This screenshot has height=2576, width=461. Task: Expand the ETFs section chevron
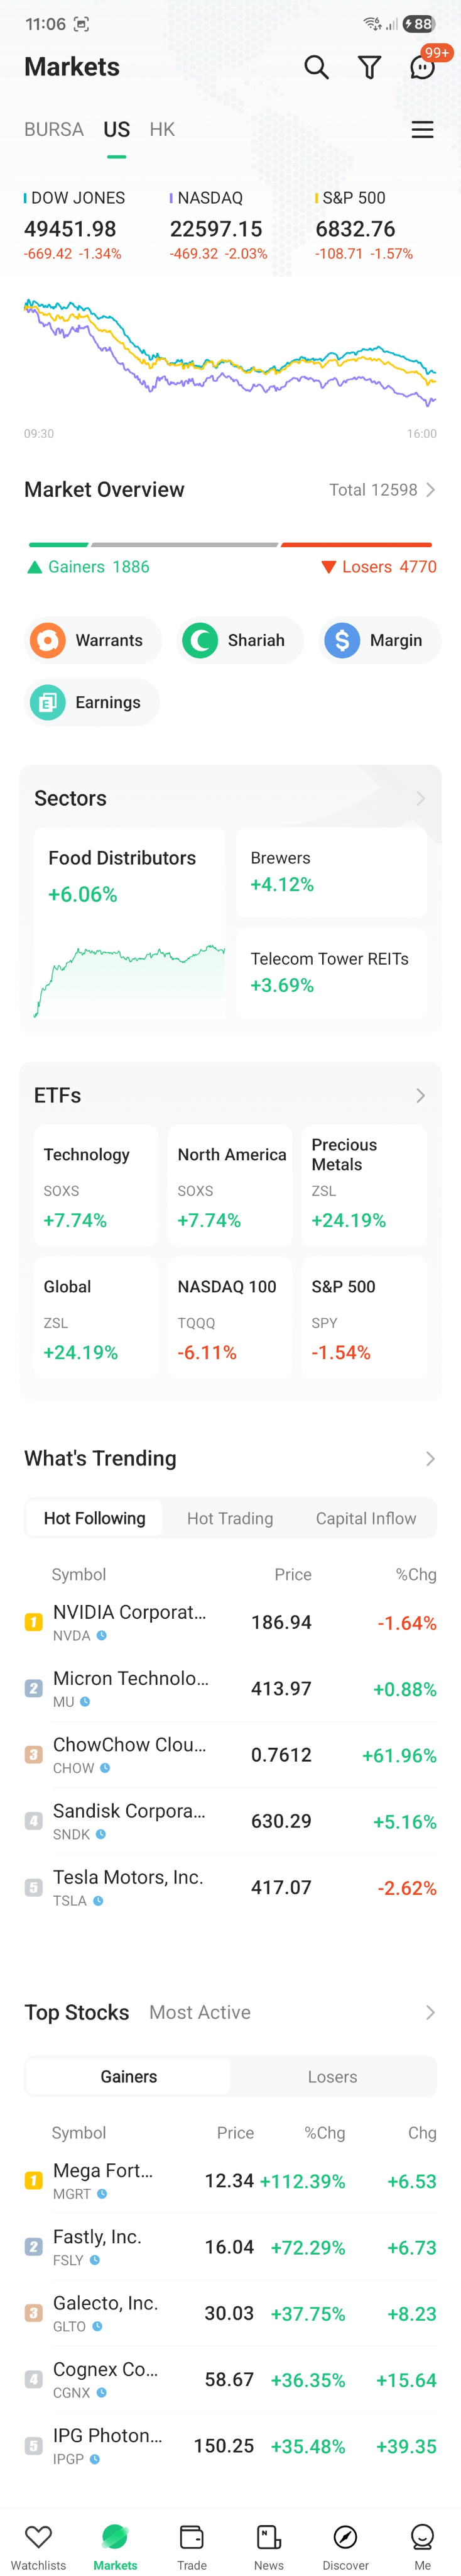tap(420, 1095)
